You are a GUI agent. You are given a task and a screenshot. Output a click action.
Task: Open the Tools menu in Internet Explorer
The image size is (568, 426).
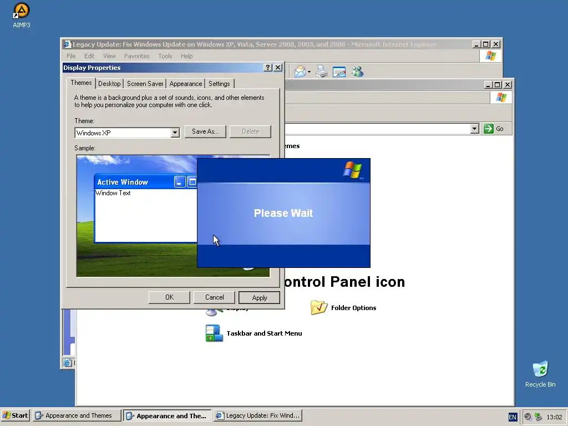click(165, 56)
